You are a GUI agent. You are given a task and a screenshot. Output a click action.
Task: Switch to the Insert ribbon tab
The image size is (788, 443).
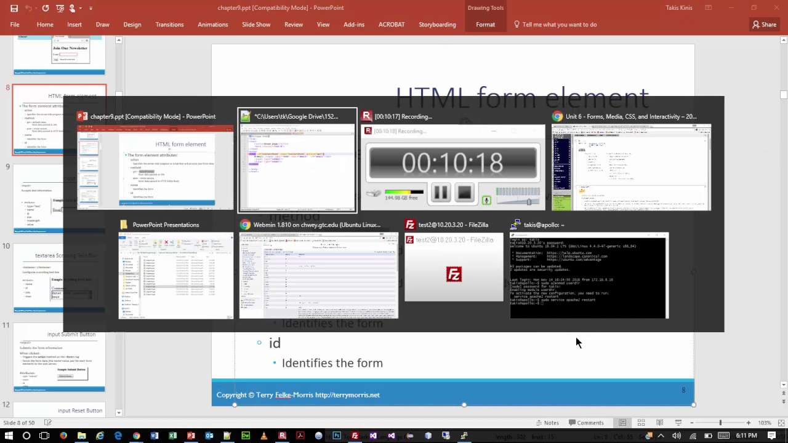[74, 25]
